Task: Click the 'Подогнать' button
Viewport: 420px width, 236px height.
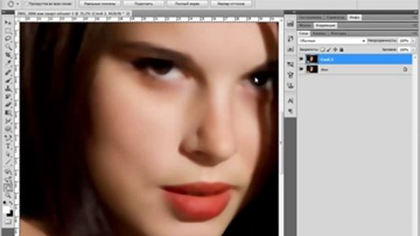Action: pos(144,4)
